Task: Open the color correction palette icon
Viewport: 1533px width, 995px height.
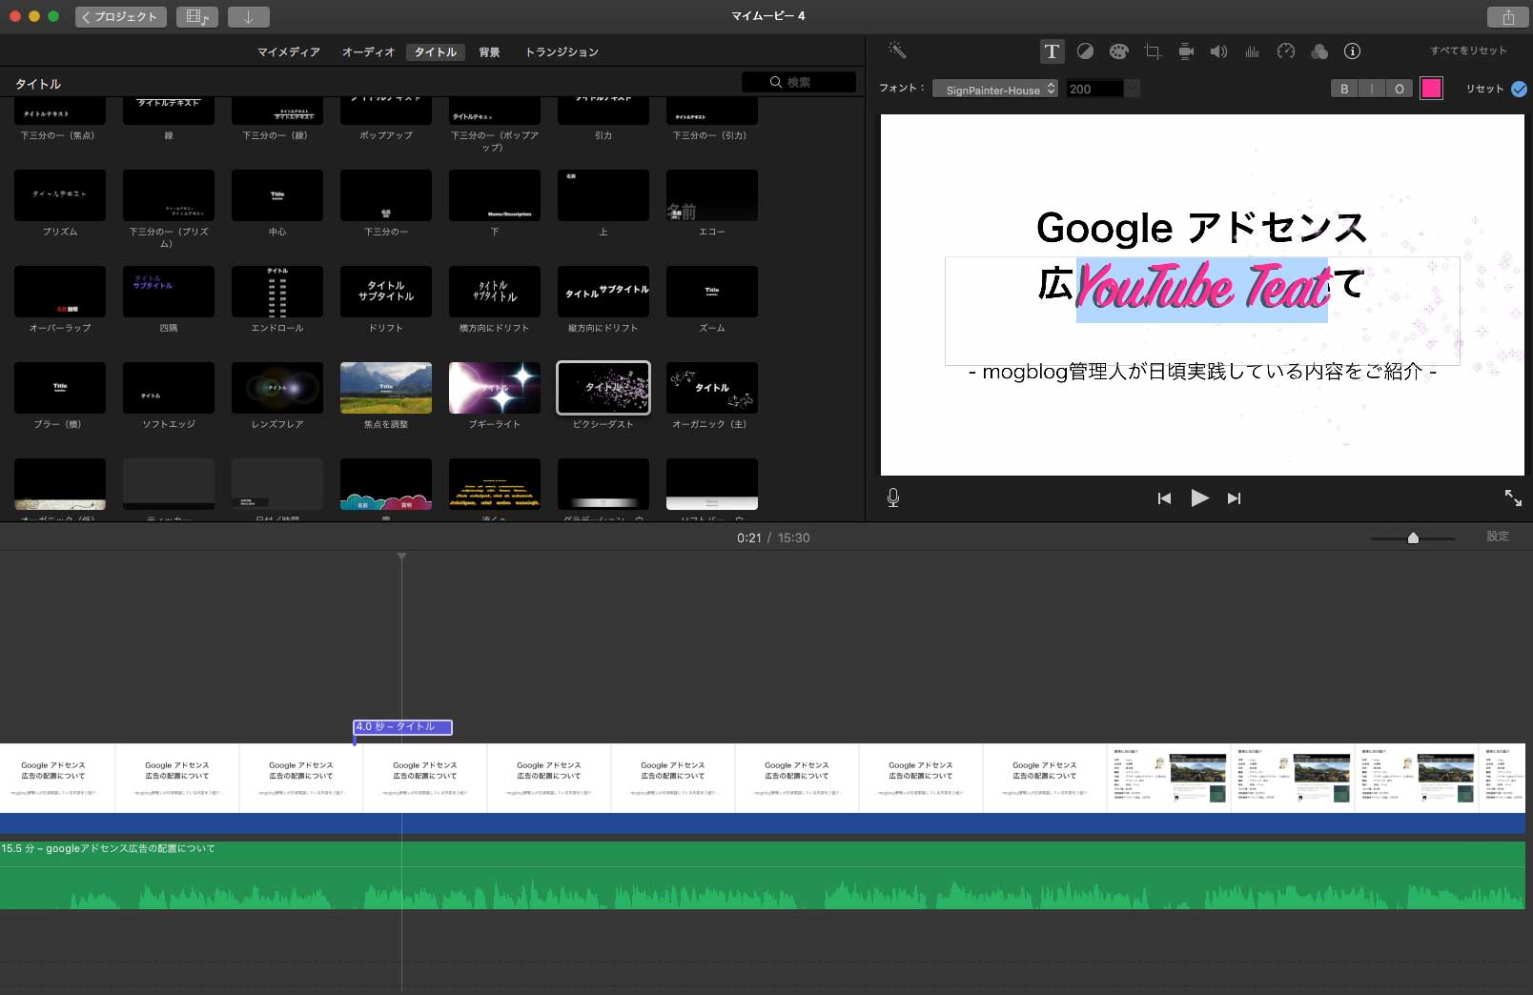Action: click(x=1118, y=51)
